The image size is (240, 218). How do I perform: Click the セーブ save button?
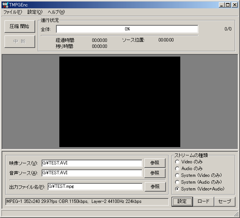[x=225, y=201]
